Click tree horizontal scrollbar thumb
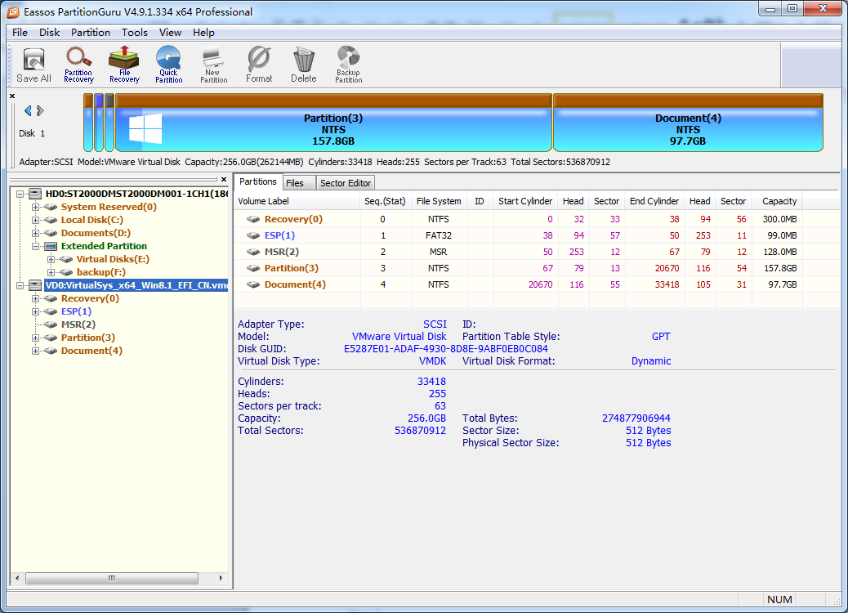The height and width of the screenshot is (613, 848). (x=111, y=578)
